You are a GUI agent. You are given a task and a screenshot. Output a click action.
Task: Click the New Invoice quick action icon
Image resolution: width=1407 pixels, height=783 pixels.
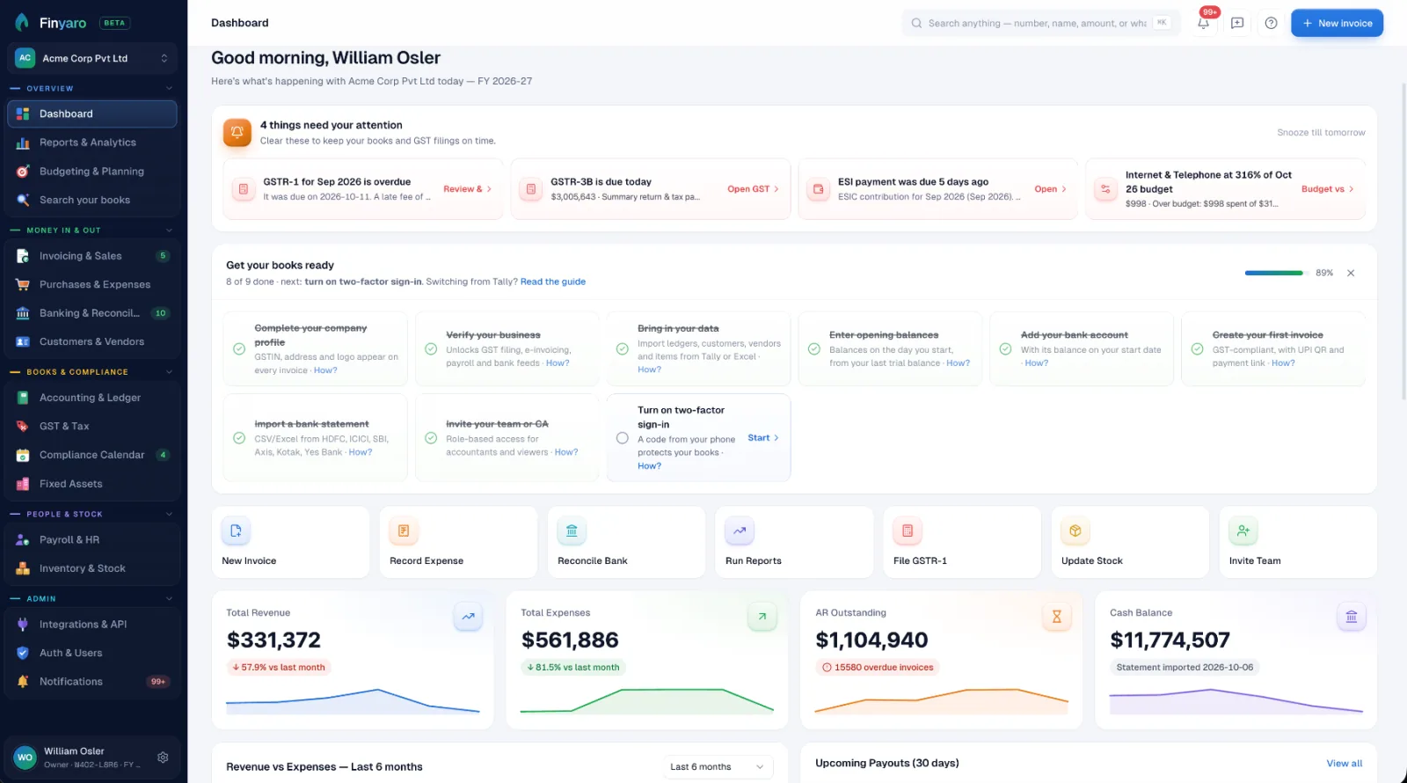point(236,531)
